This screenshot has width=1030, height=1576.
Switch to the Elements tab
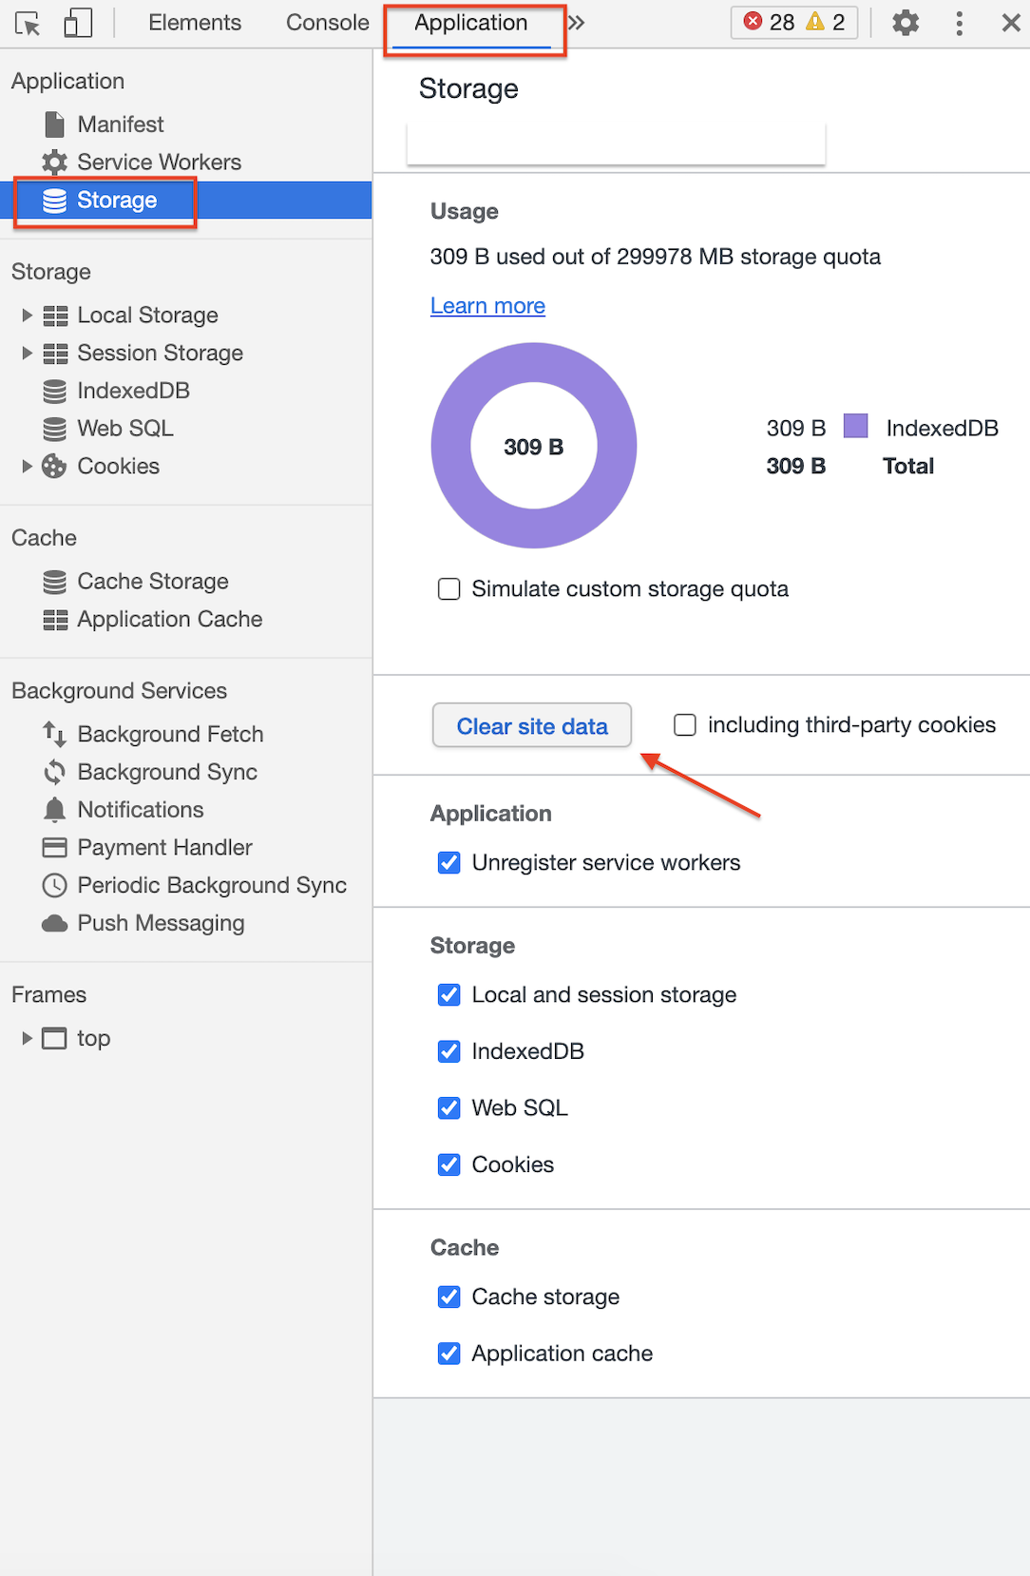pyautogui.click(x=195, y=23)
